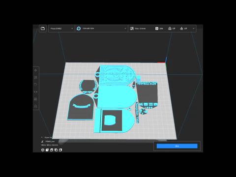Switch to top view cube icon
The width and height of the screenshot is (236, 177).
(x=52, y=150)
